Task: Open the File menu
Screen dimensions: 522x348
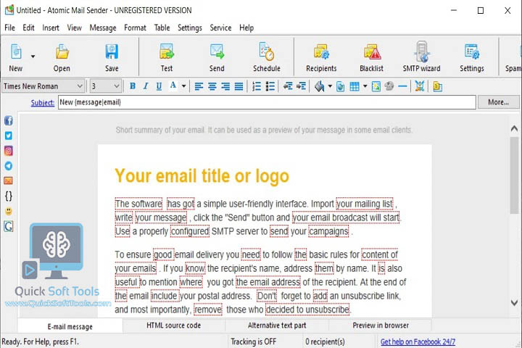Action: 9,28
